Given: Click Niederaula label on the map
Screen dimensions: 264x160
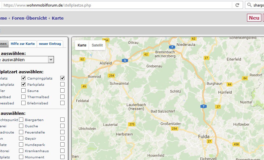Looking at the screenshot, I should tap(186, 44).
